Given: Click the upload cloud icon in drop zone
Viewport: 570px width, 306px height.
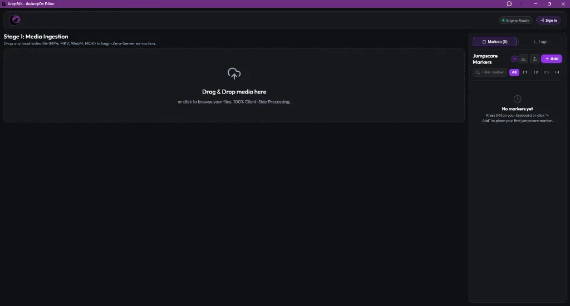Looking at the screenshot, I should 234,73.
